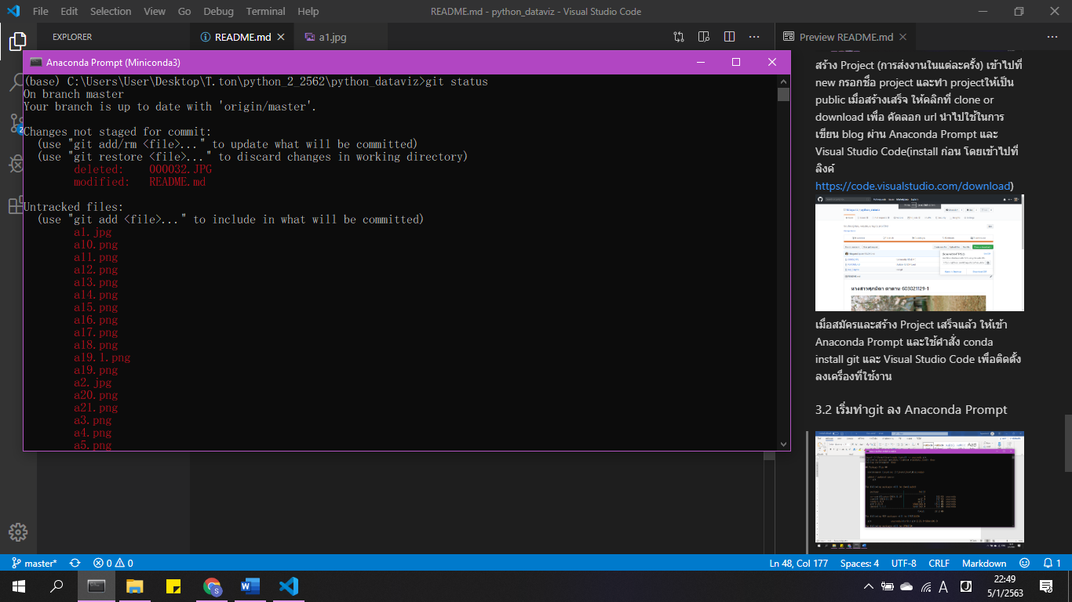Open preview pane More Actions ellipsis

pos(1052,37)
